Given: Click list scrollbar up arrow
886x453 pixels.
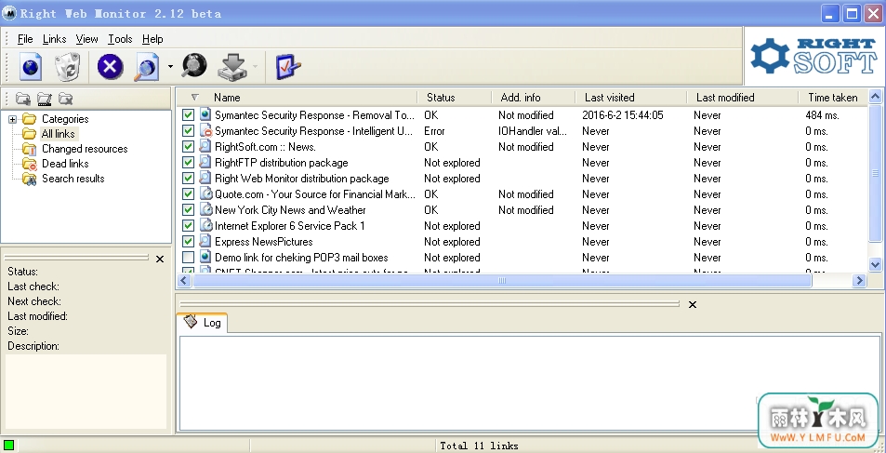Looking at the screenshot, I should (x=875, y=96).
